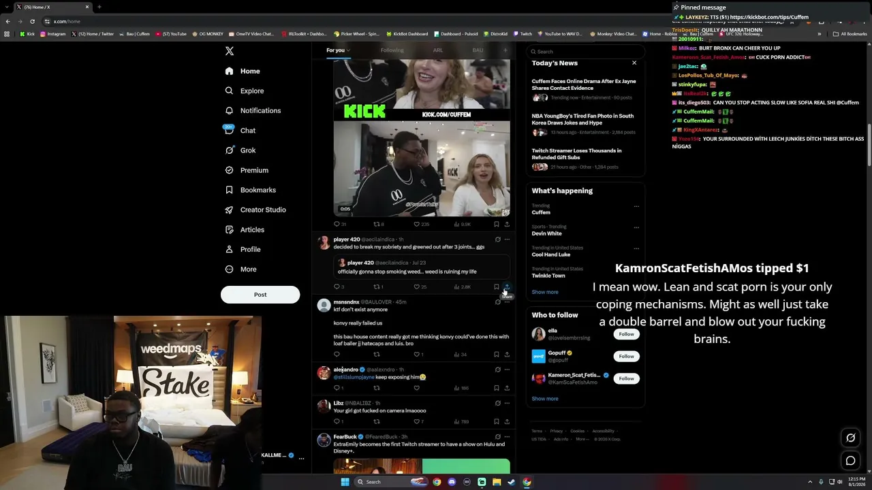This screenshot has height=490, width=872.
Task: Open options for Cool Hand Luke trend
Action: pos(636,248)
